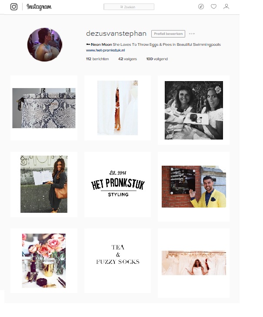This screenshot has width=263, height=317.
Task: Open the three-dots options menu
Action: tap(192, 34)
